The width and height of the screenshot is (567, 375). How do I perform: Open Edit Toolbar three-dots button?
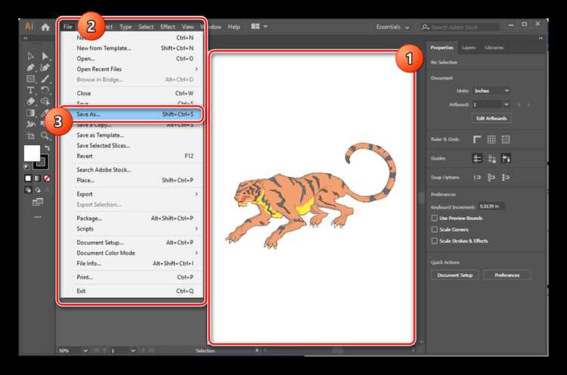[x=38, y=217]
